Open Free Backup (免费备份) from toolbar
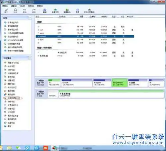166x151 pixels. pyautogui.click(x=67, y=11)
